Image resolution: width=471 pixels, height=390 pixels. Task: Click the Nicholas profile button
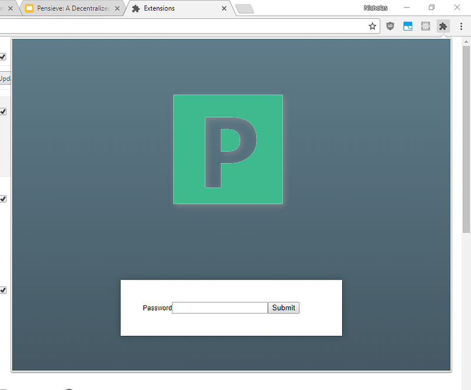pos(376,8)
